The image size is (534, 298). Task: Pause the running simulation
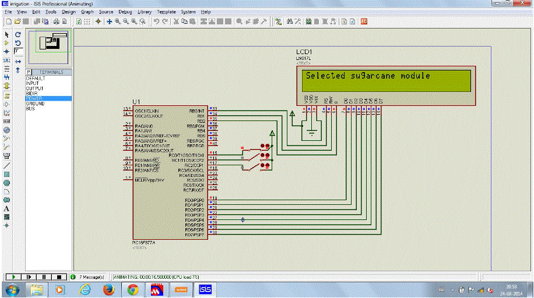point(44,277)
